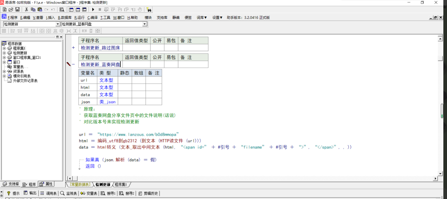447x199 pixels.
Task: Click the New file toolbar icon
Action: coord(4,9)
